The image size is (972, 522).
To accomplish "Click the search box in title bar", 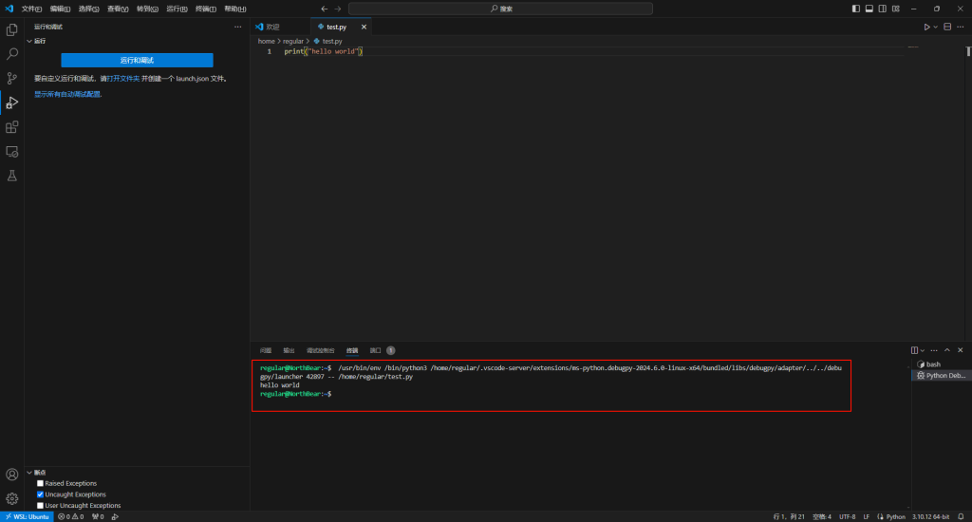I will [500, 9].
